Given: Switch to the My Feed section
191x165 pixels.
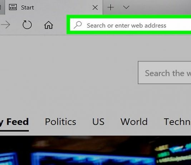Looking at the screenshot, I should click(14, 122).
